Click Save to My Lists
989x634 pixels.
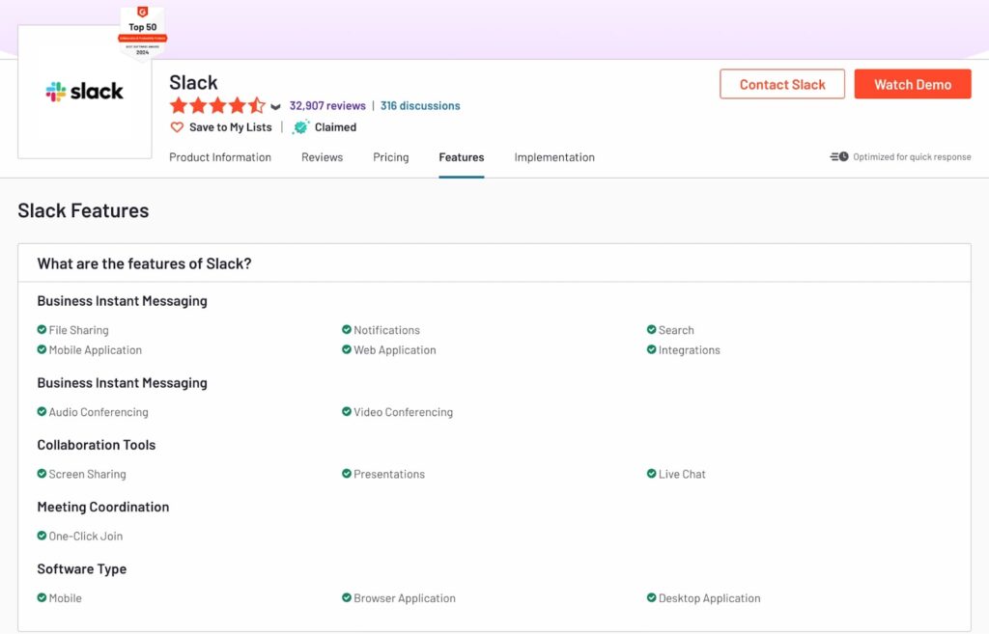tap(230, 127)
